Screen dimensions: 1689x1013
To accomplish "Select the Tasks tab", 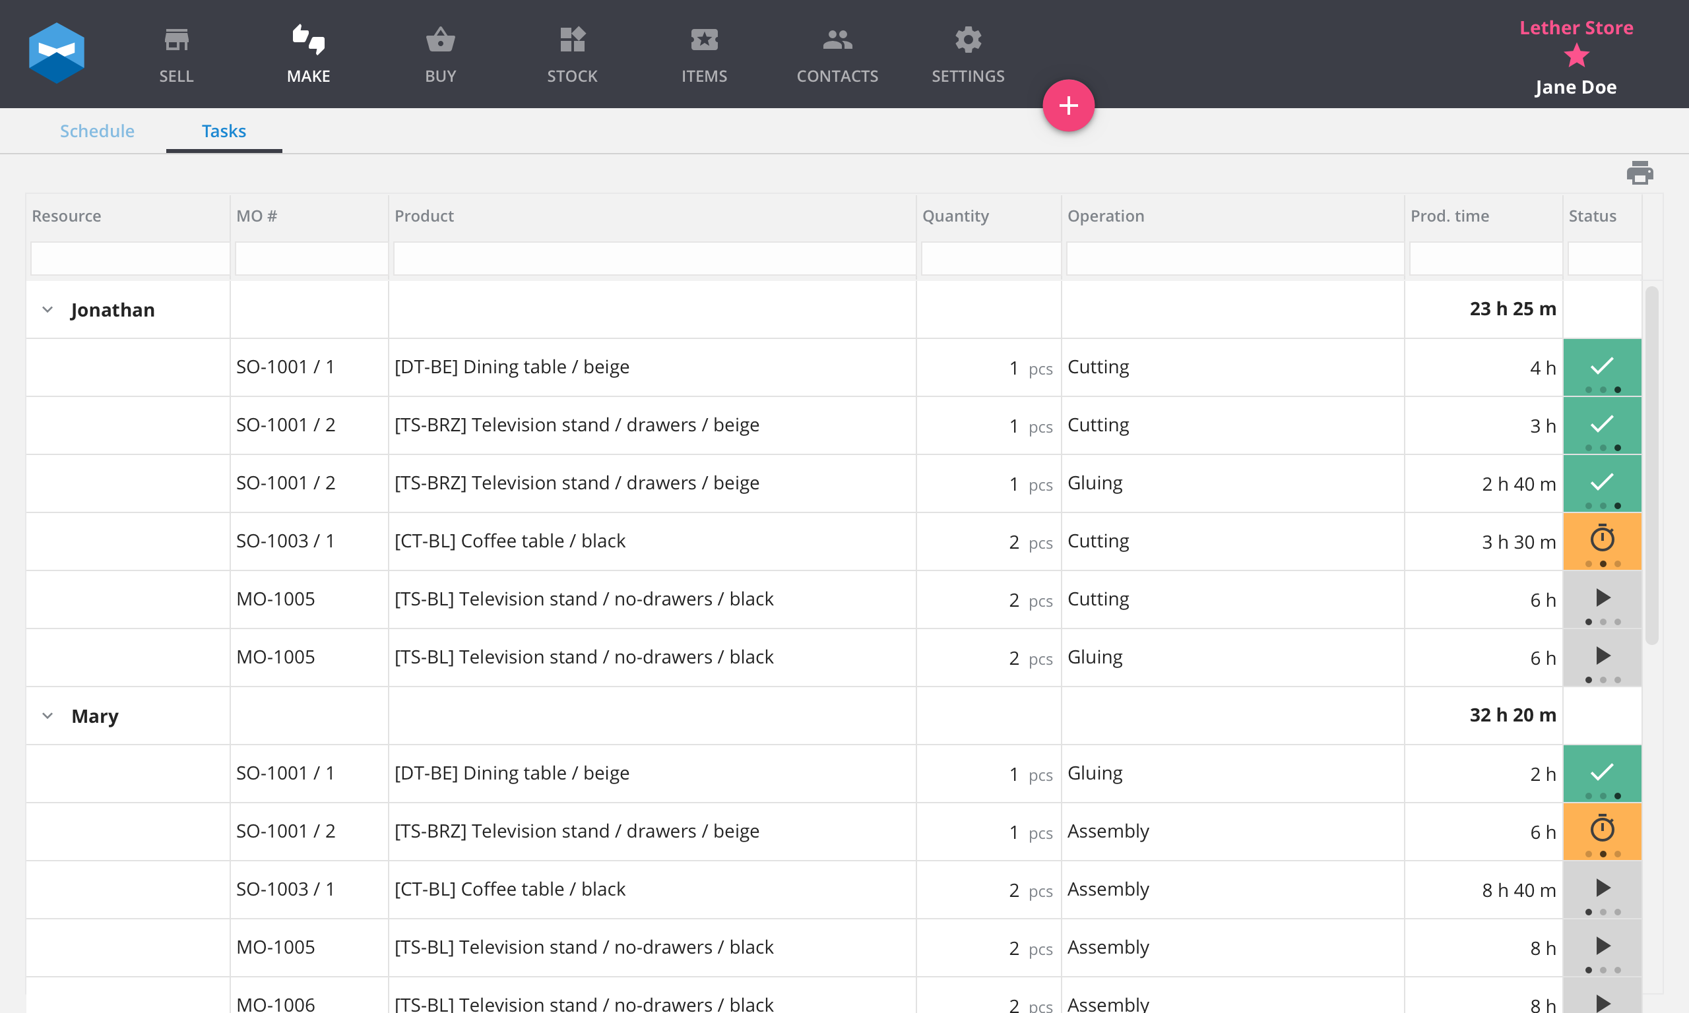I will tap(223, 131).
